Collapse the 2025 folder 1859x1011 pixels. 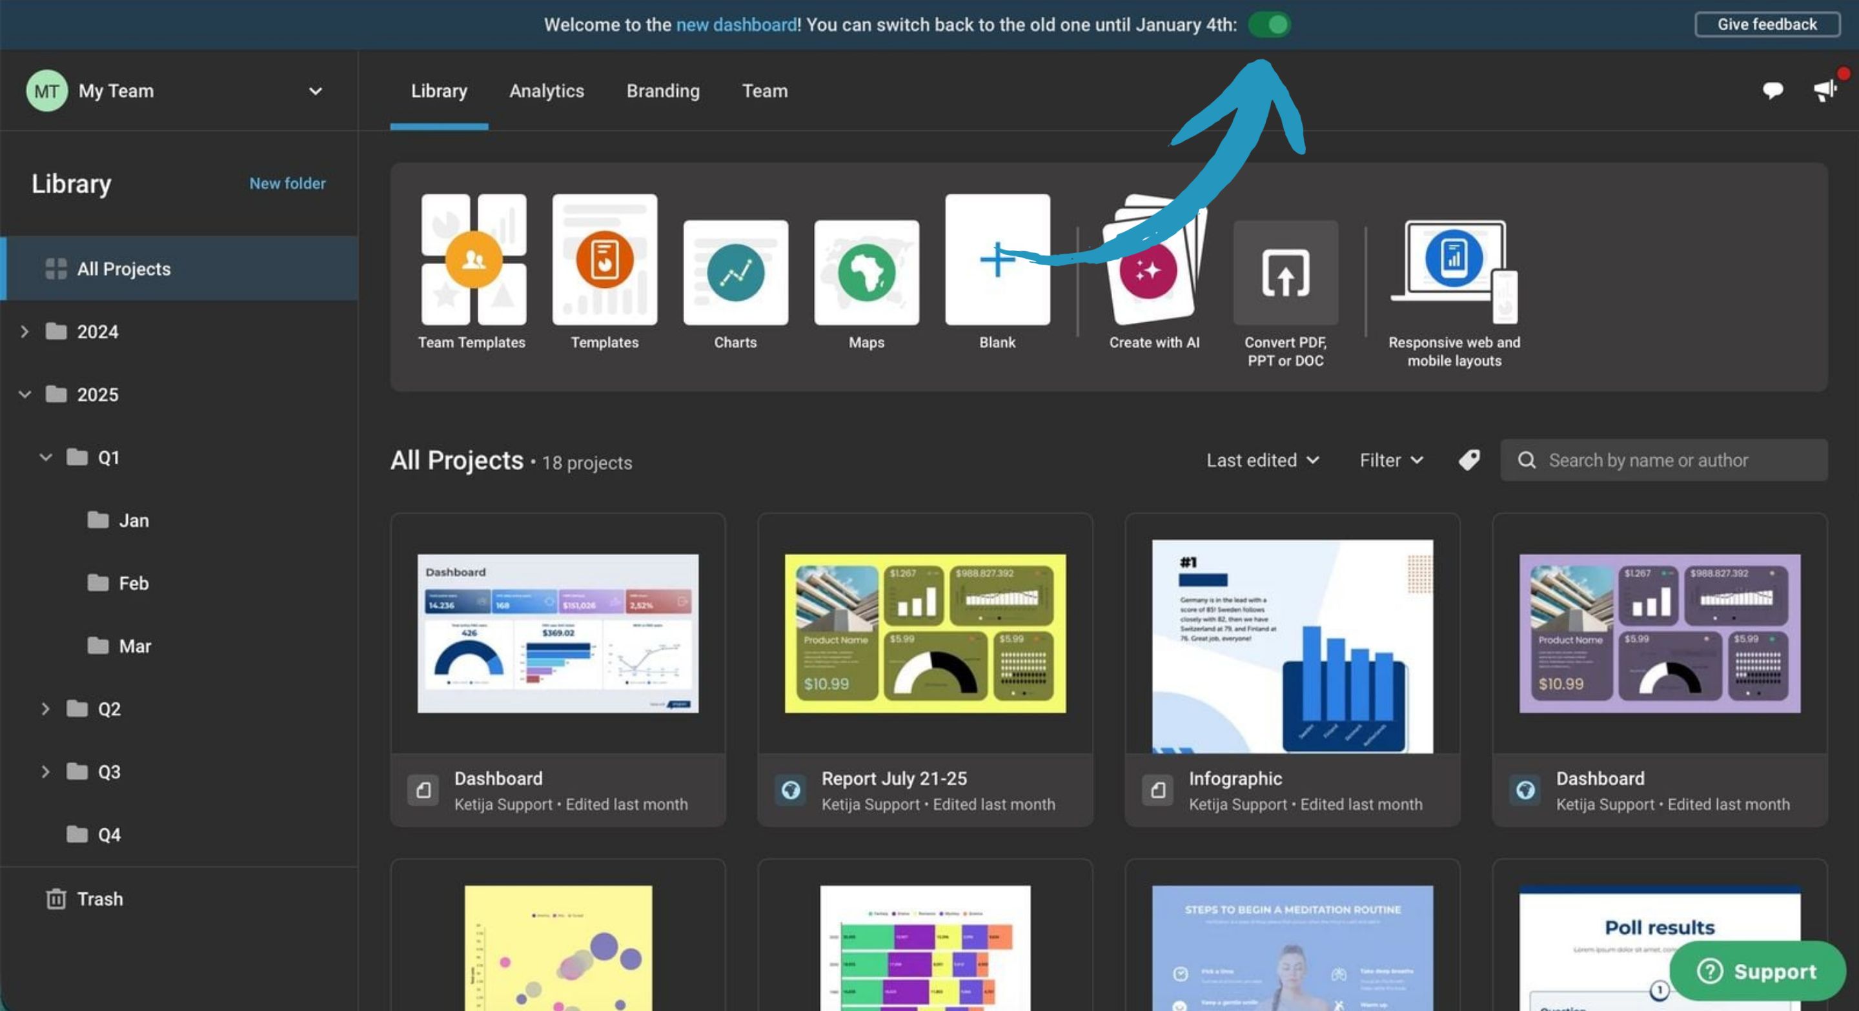click(x=25, y=394)
